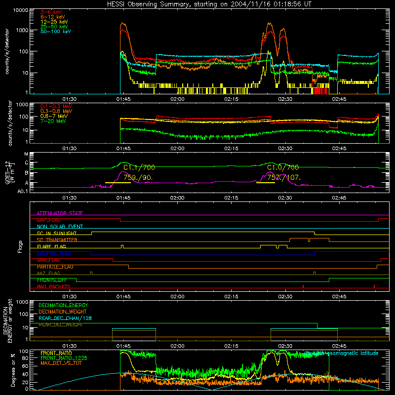Select the yellow 12-25 keV legend label
This screenshot has height=395, width=395.
coord(54,22)
